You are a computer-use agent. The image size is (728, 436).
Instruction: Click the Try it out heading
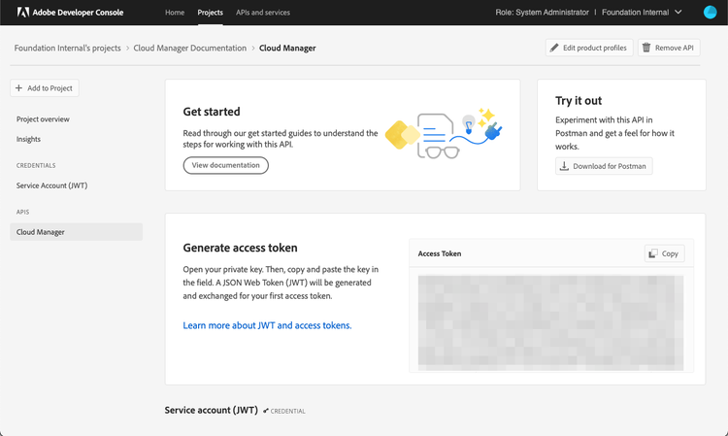click(x=579, y=101)
